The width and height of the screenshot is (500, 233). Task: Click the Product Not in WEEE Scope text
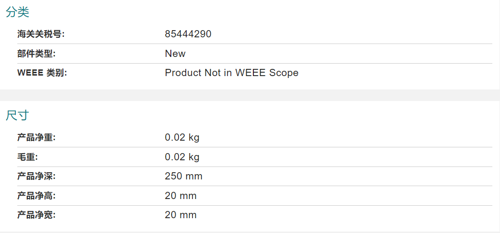point(232,73)
